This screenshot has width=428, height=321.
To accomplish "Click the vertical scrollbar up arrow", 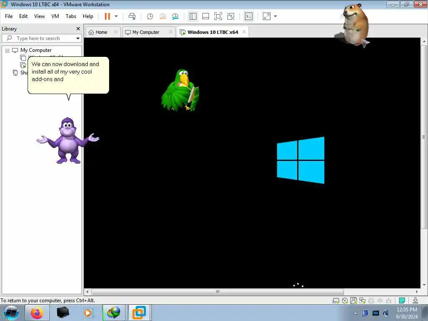I will [424, 41].
